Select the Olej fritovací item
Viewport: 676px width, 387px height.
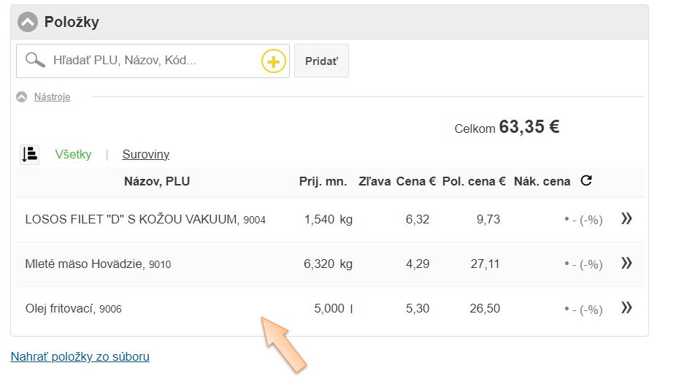60,309
